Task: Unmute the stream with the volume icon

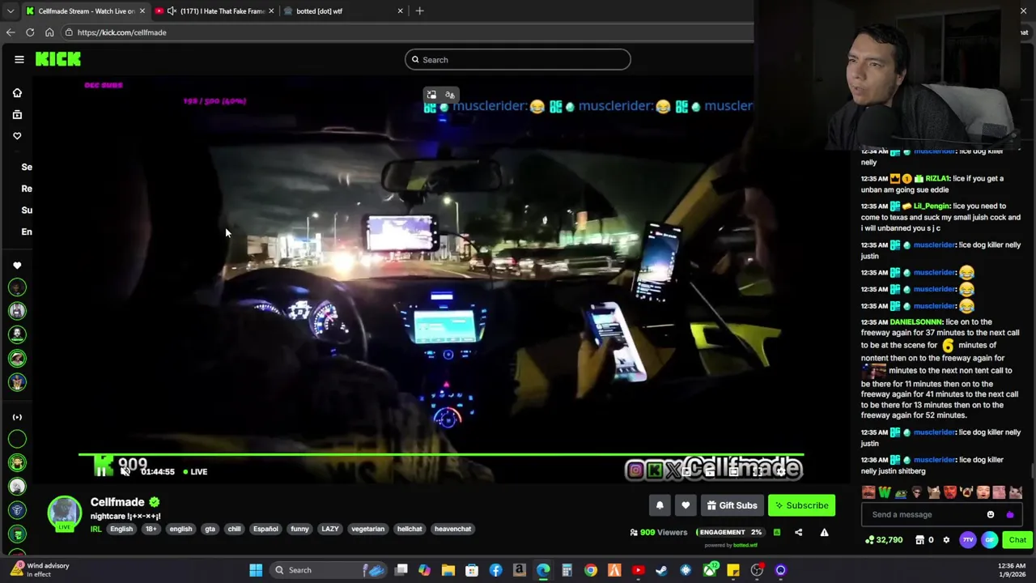Action: click(125, 471)
